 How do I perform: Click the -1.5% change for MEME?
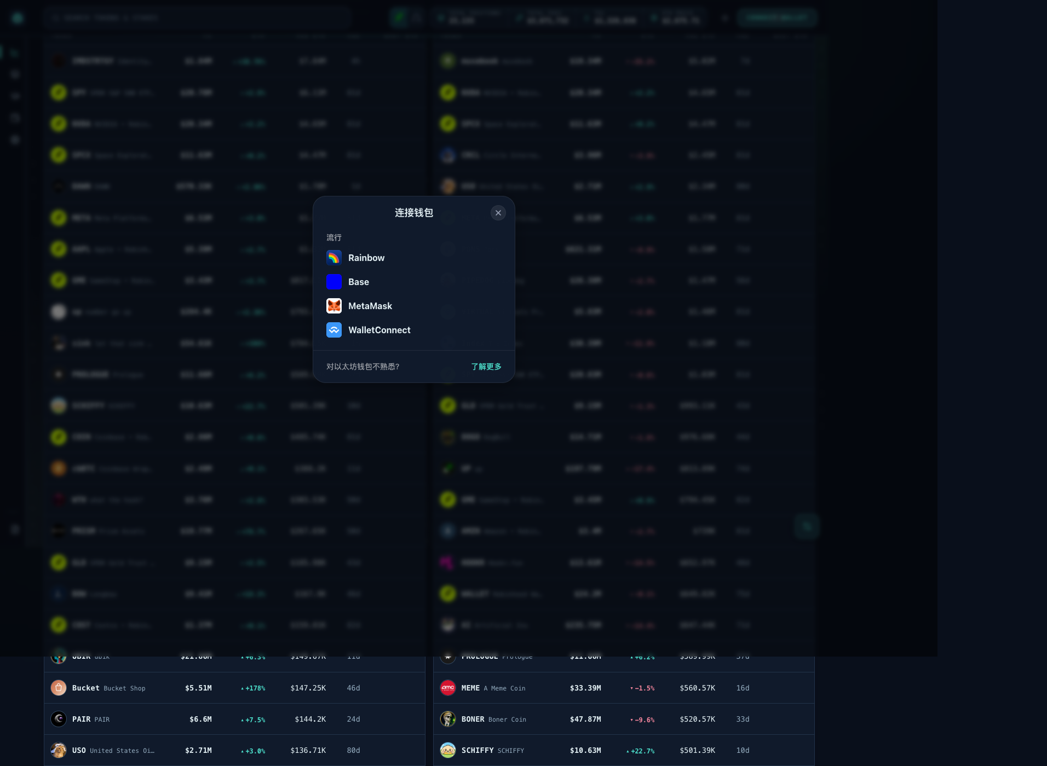[x=642, y=688]
